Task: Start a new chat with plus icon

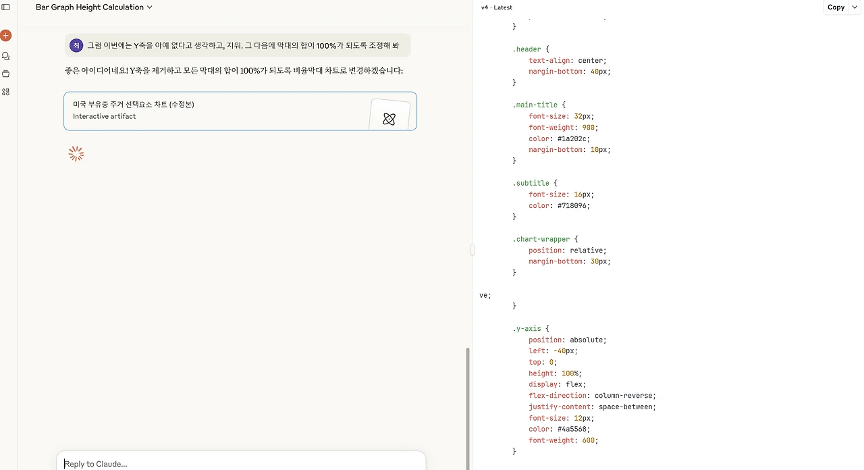Action: tap(5, 35)
